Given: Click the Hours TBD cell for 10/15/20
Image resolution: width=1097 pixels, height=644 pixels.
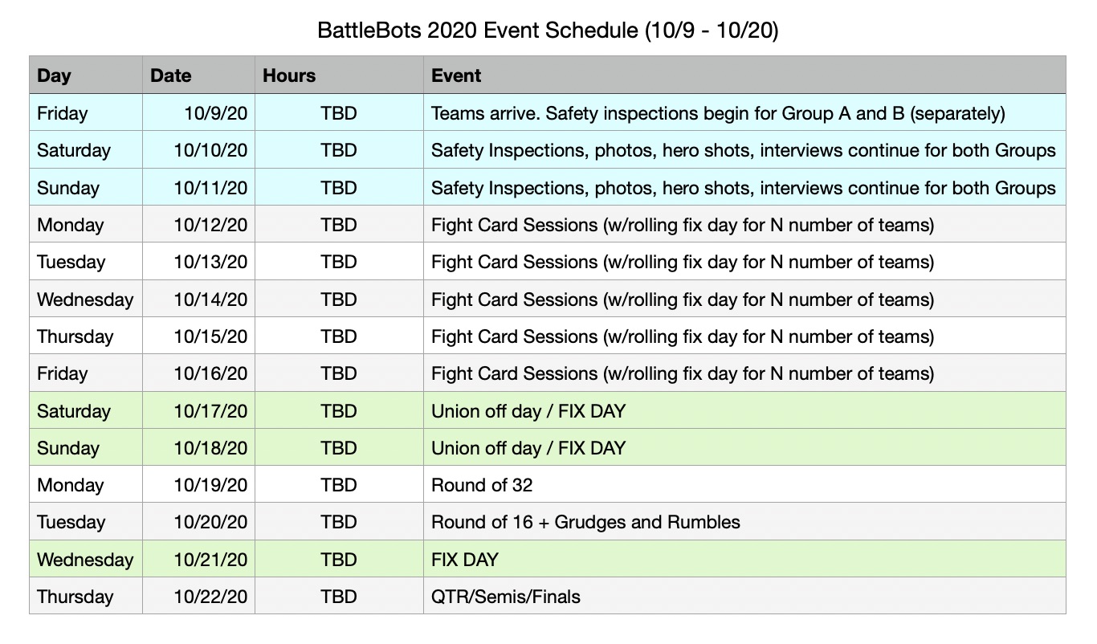Looking at the screenshot, I should click(339, 336).
